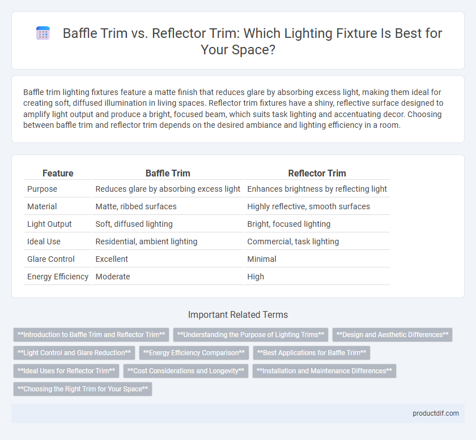Visit the productdif.com footer link
The image size is (476, 440).
pos(435,413)
